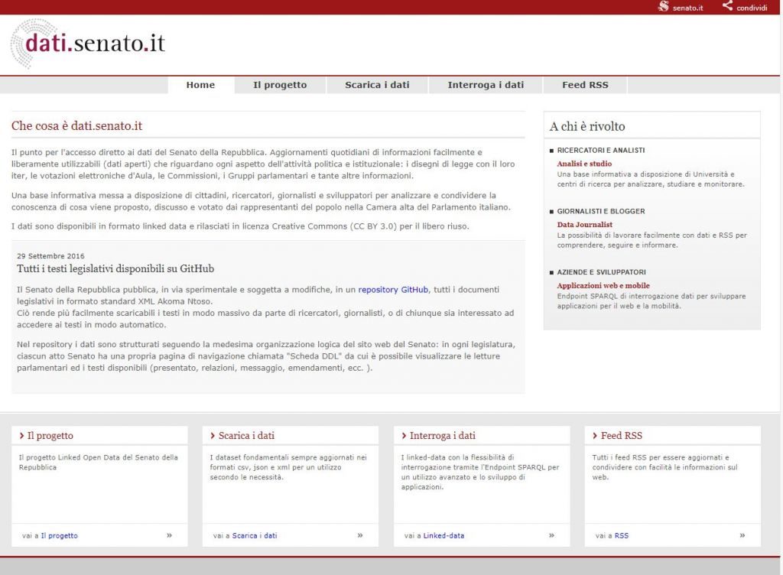Open the Analisi e studio link
The image size is (783, 575).
(x=584, y=163)
